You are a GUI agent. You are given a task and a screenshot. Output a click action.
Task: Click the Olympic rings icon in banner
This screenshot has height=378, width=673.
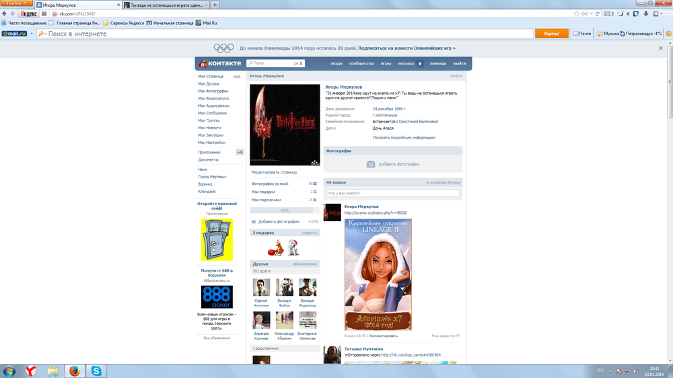[223, 48]
